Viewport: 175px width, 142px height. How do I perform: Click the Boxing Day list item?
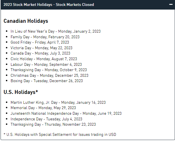(x=47, y=81)
